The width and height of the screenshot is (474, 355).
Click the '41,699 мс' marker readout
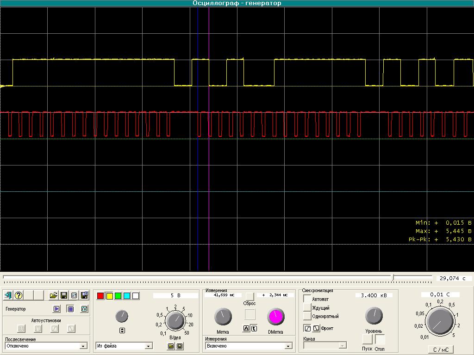223,295
